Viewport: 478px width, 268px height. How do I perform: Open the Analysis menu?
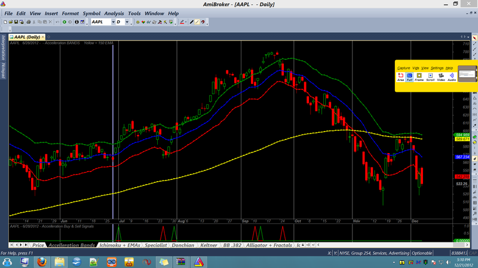(114, 13)
